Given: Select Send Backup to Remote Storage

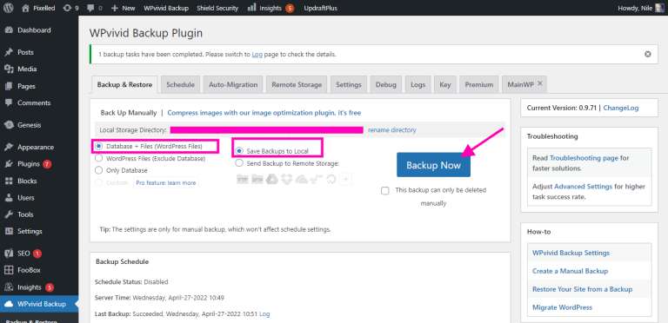Looking at the screenshot, I should 239,163.
